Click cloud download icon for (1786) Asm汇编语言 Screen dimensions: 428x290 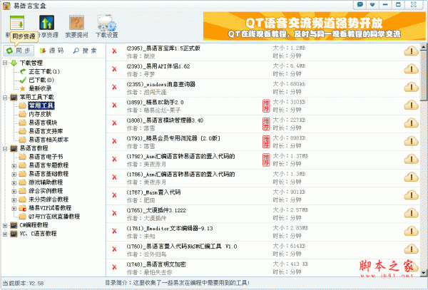411,177
